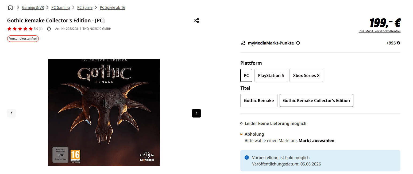Image resolution: width=413 pixels, height=174 pixels.
Task: Click blue info icon in preorder notice
Action: click(247, 157)
